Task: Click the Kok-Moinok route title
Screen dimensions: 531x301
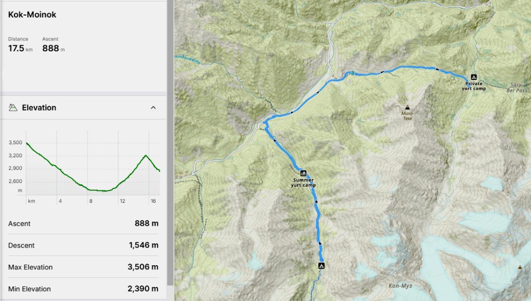Action: (x=32, y=15)
